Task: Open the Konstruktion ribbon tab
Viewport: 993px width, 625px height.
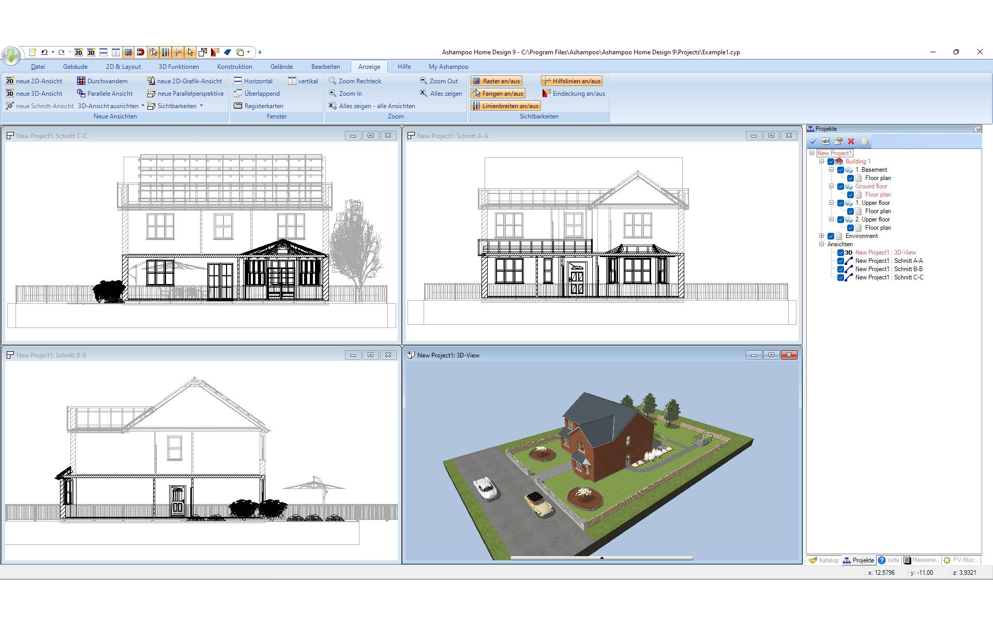Action: 234,67
